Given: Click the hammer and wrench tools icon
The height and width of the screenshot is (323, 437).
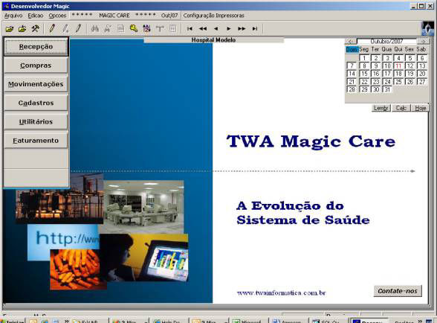Looking at the screenshot, I should [35, 28].
